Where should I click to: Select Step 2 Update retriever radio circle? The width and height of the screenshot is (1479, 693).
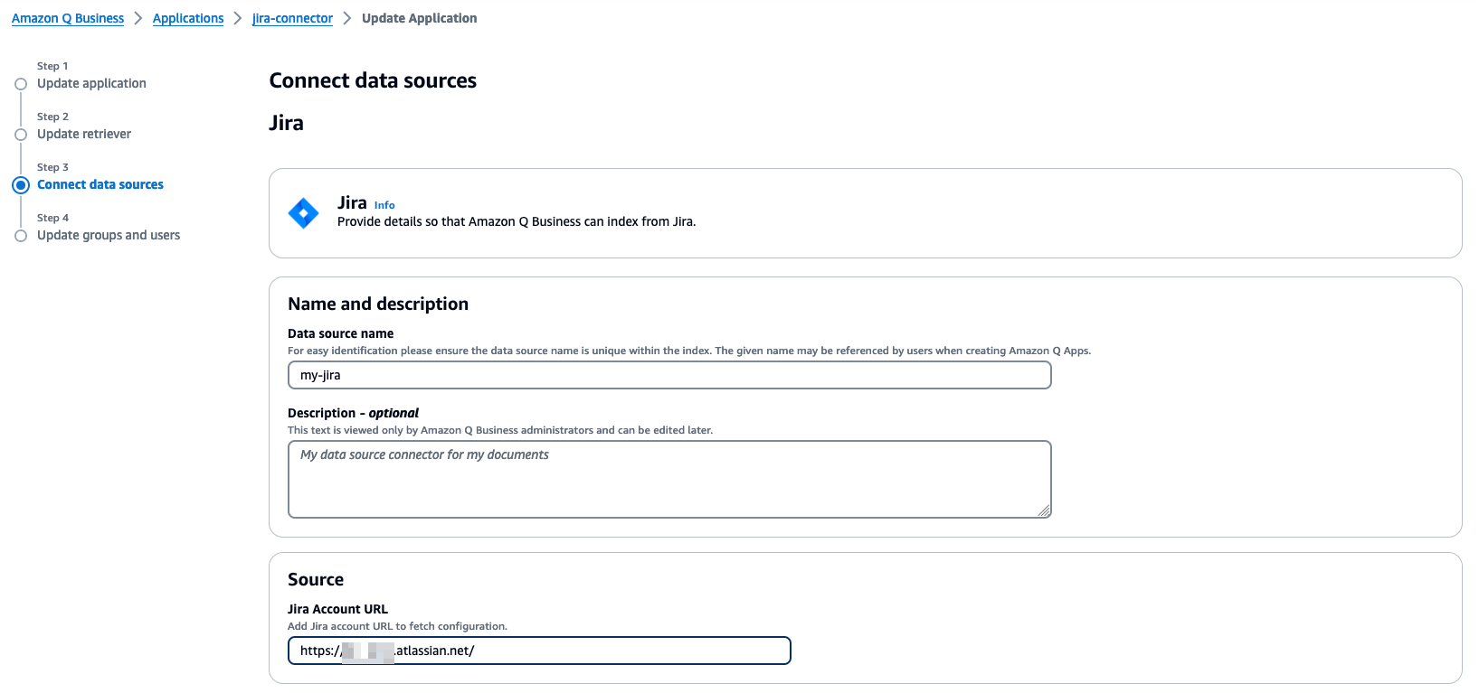pyautogui.click(x=21, y=134)
